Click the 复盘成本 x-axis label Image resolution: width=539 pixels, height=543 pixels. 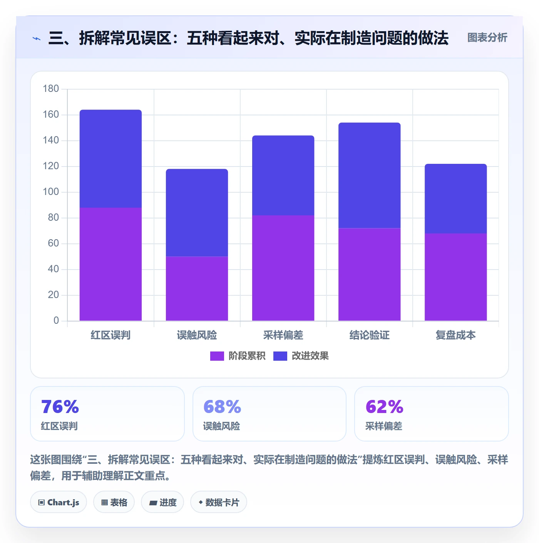[x=455, y=335]
